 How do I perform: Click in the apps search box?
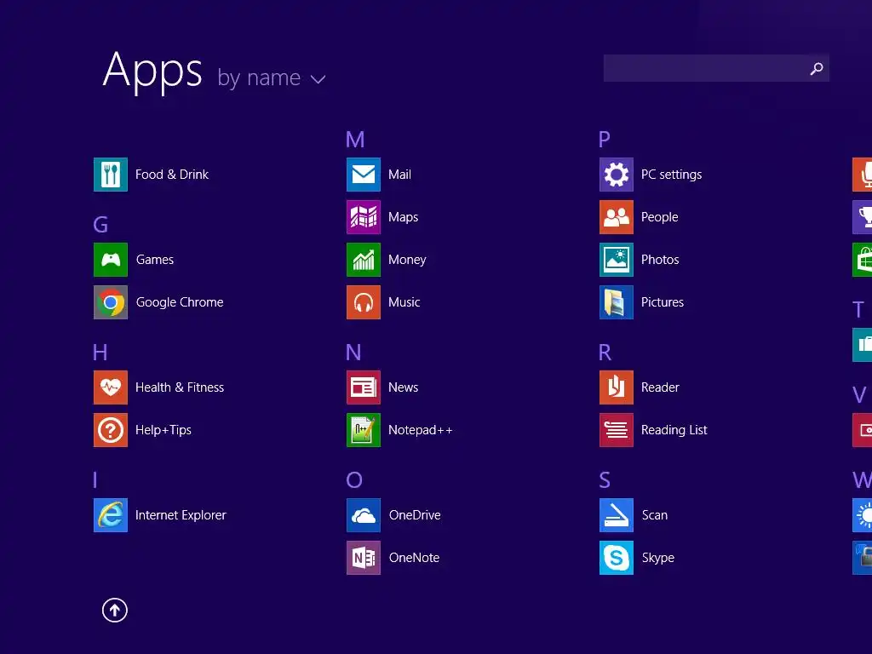click(x=716, y=68)
